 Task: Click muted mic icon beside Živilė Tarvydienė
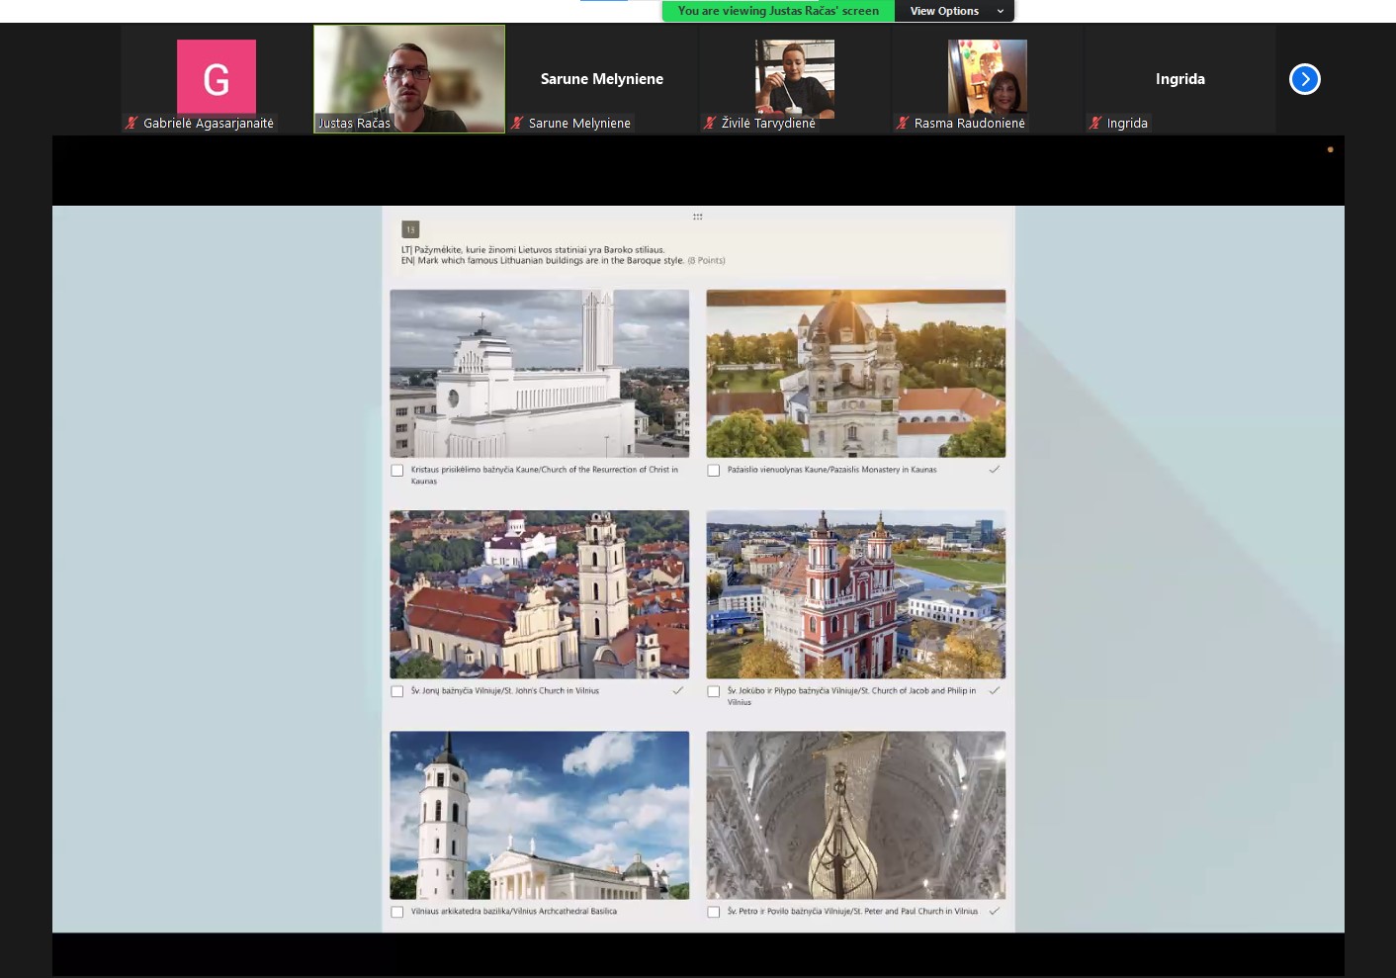click(x=710, y=123)
